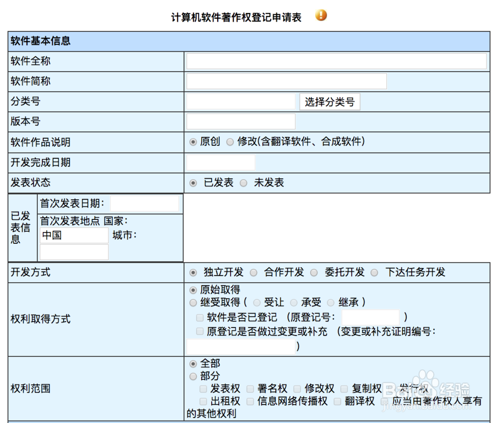Select the 承受 radio option
The width and height of the screenshot is (498, 423).
[x=294, y=303]
